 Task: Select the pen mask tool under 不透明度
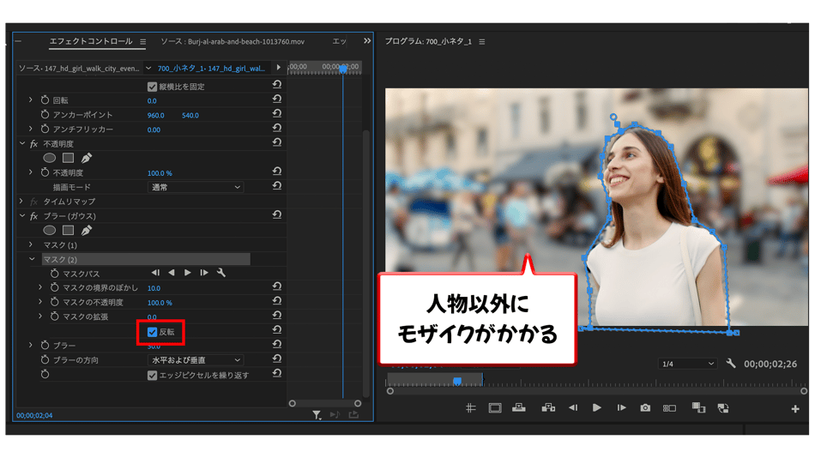click(x=87, y=158)
